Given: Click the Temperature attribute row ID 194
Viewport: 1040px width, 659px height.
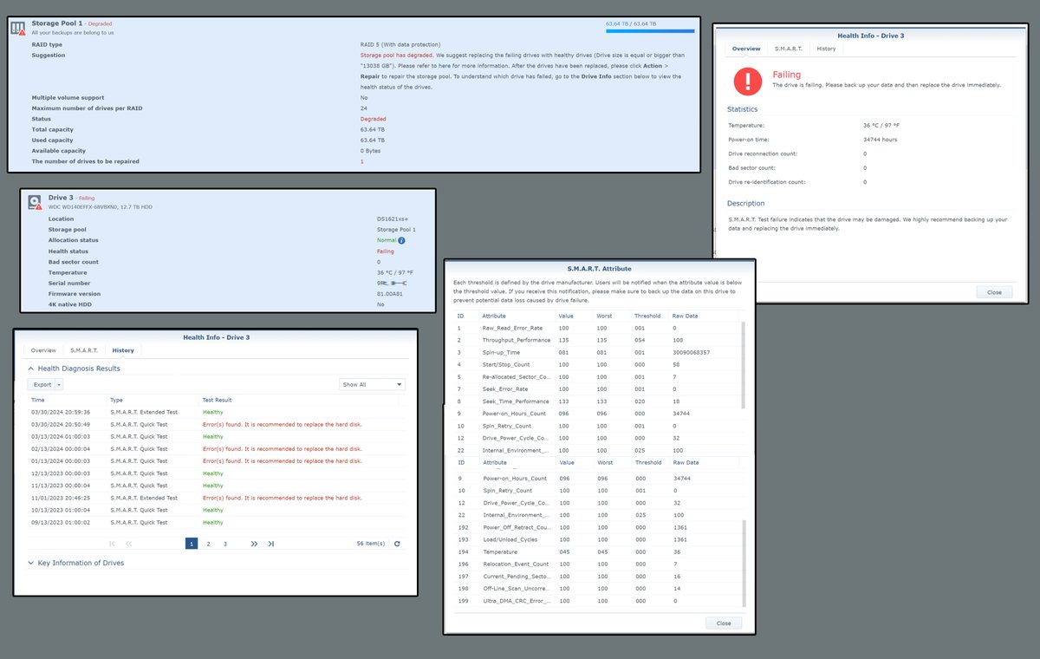Looking at the screenshot, I should click(596, 551).
